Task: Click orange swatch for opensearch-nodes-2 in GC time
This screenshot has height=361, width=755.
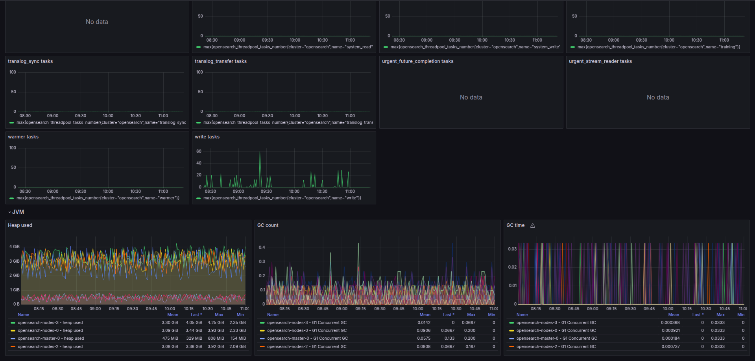Action: pyautogui.click(x=511, y=347)
